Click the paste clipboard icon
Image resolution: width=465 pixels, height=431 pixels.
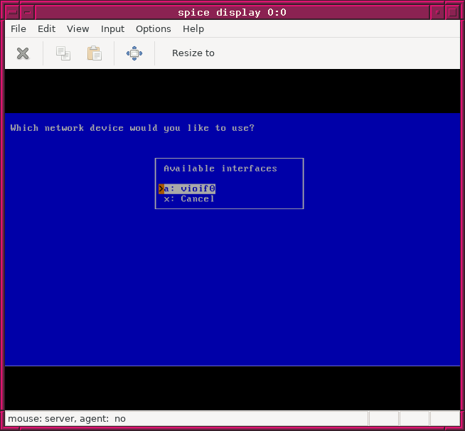click(x=94, y=53)
